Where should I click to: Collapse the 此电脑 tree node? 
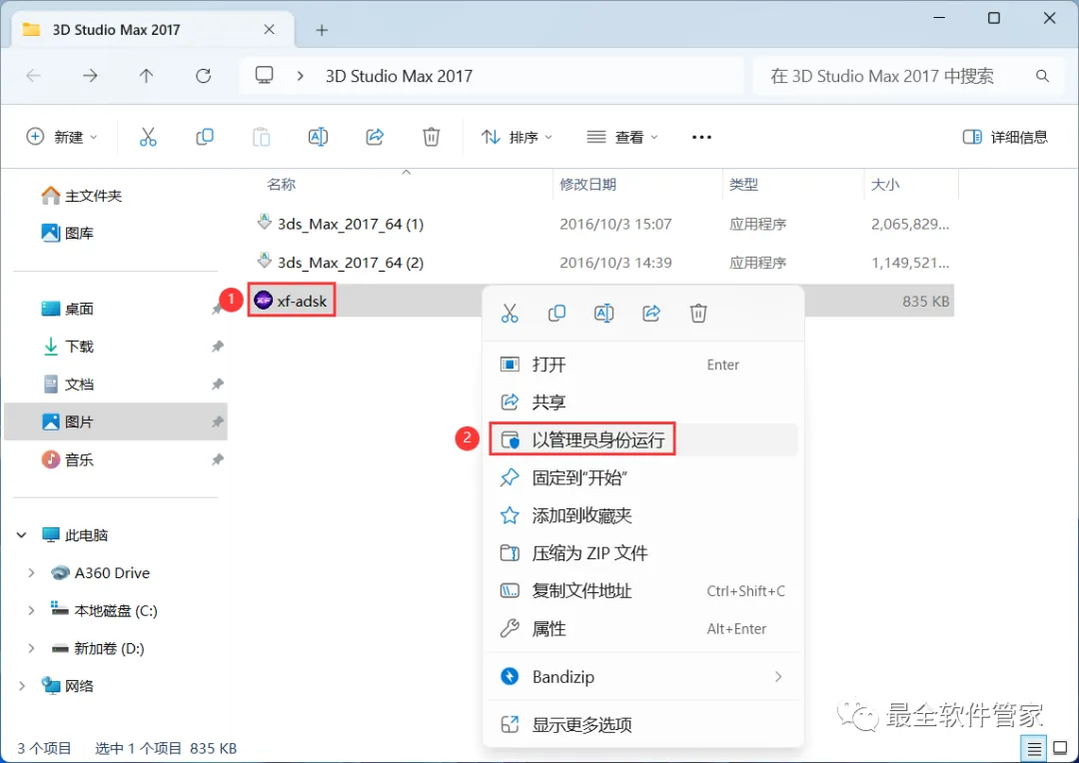pyautogui.click(x=21, y=534)
